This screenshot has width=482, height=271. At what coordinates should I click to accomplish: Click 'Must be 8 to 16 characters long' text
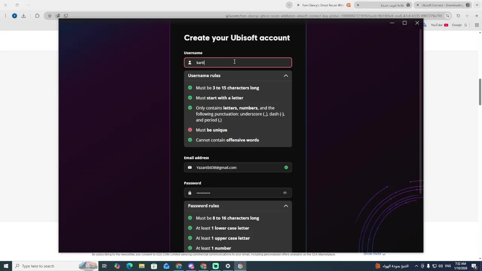(227, 218)
